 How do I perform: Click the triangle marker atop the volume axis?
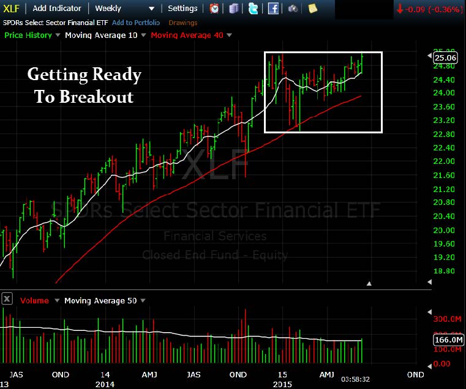[x=429, y=312]
